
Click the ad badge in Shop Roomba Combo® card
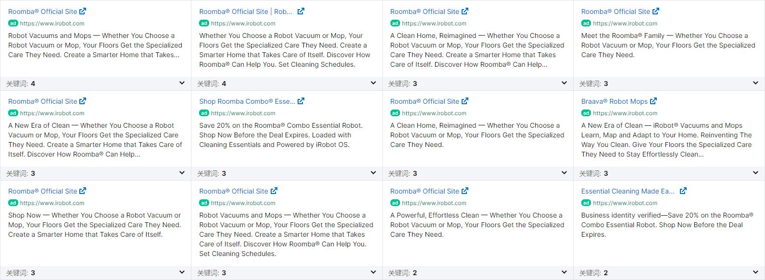204,113
